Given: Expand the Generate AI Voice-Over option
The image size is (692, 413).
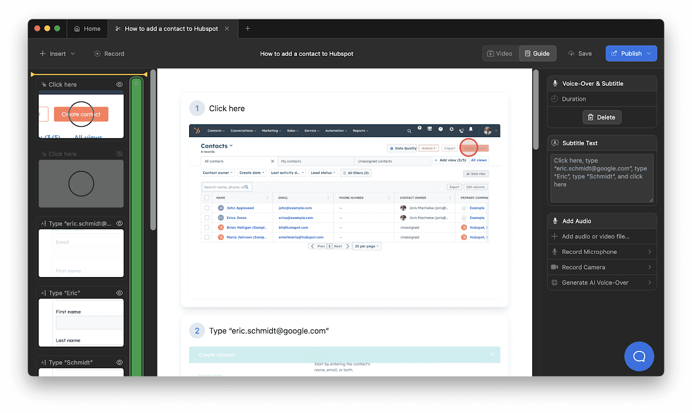Looking at the screenshot, I should tap(602, 283).
